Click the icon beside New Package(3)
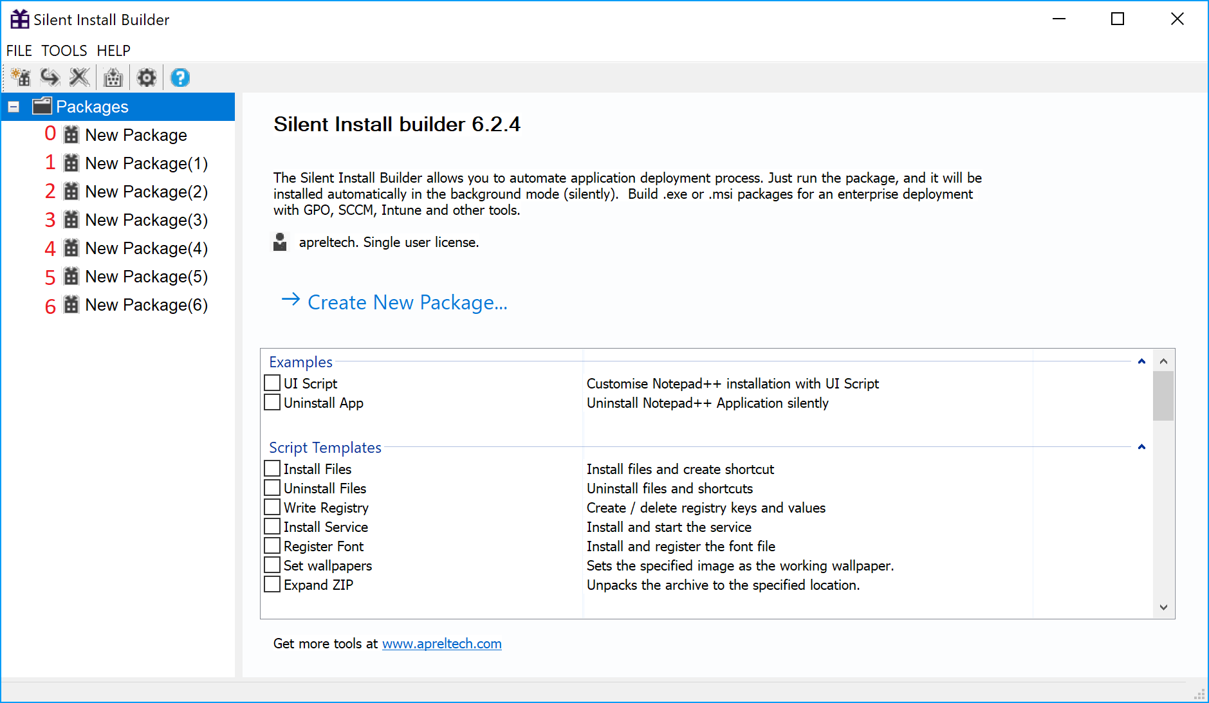1209x703 pixels. [x=71, y=220]
